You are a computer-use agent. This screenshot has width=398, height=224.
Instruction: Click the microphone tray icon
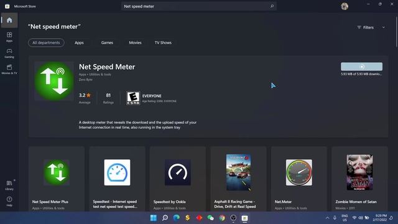tap(335, 218)
